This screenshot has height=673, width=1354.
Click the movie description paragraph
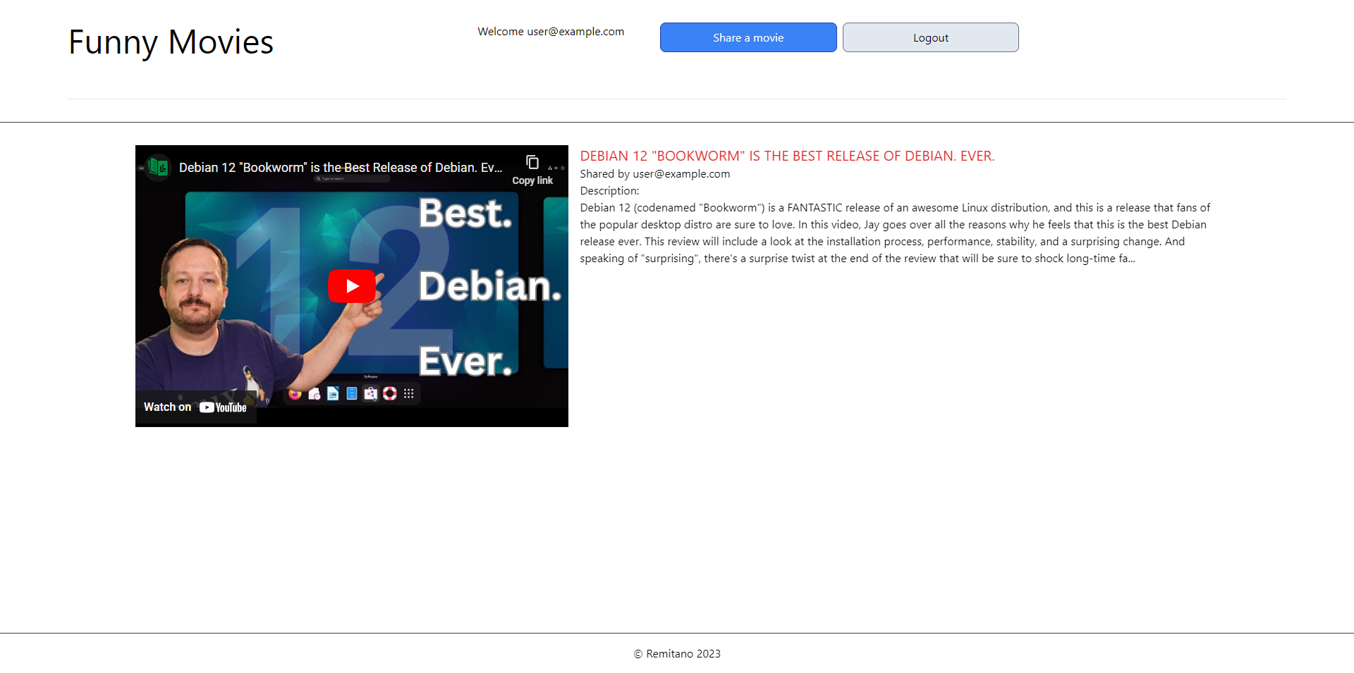pyautogui.click(x=896, y=233)
